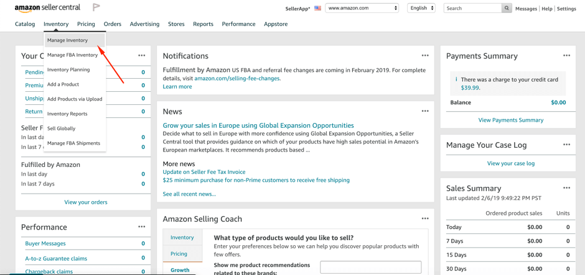Viewport: 585px width, 275px height.
Task: Open the News card options menu (three dots)
Action: click(x=425, y=111)
